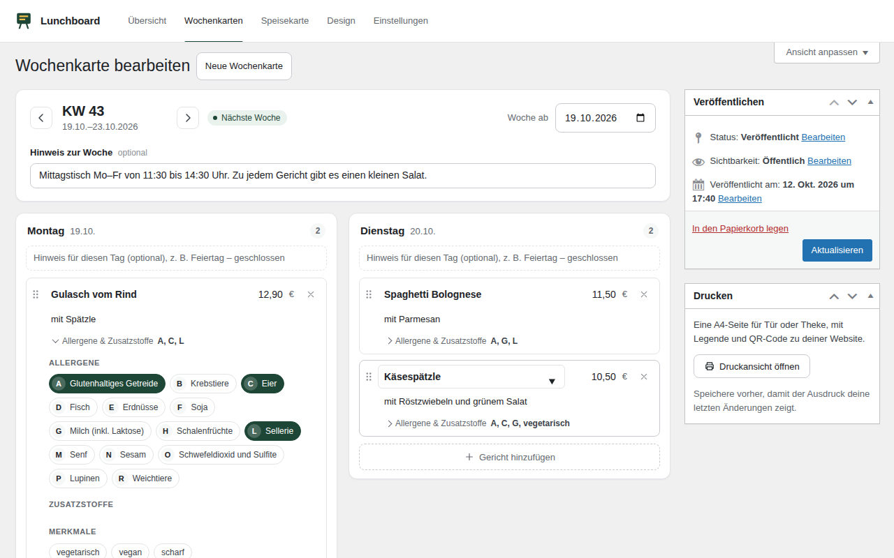Open Einstellungen tab
This screenshot has height=558, width=894.
click(x=401, y=21)
